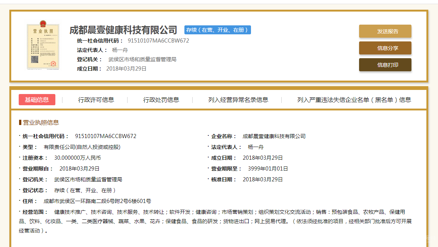
Task: Click legal representative 杨一舟 in header
Action: (120, 50)
